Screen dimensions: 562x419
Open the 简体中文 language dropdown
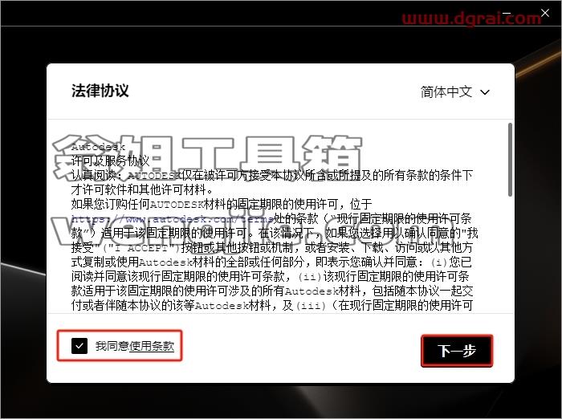455,92
